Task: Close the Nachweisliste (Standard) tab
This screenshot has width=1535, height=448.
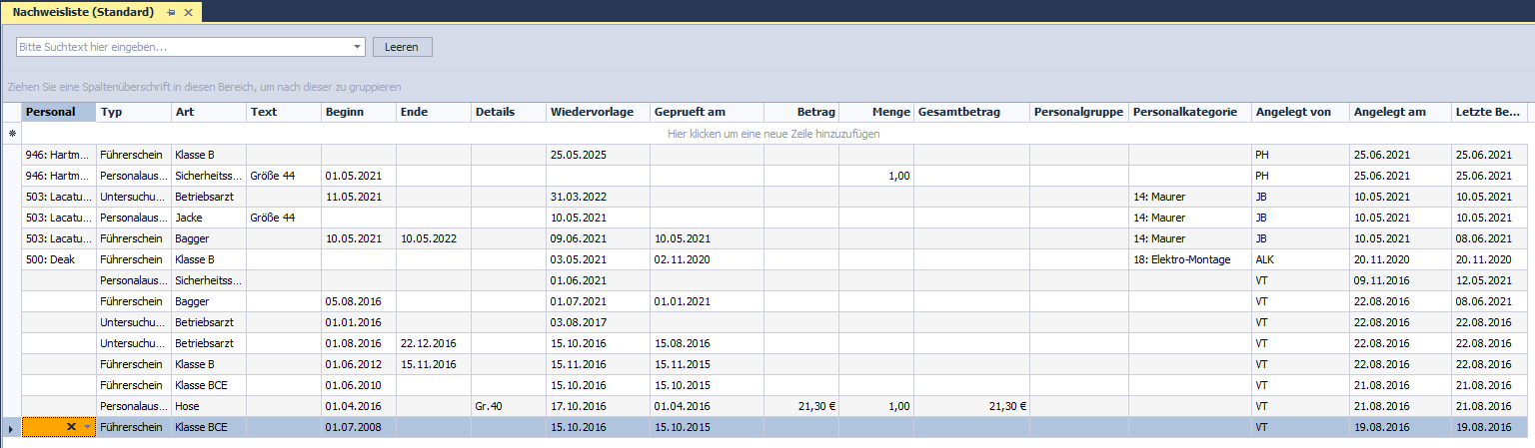Action: 188,13
